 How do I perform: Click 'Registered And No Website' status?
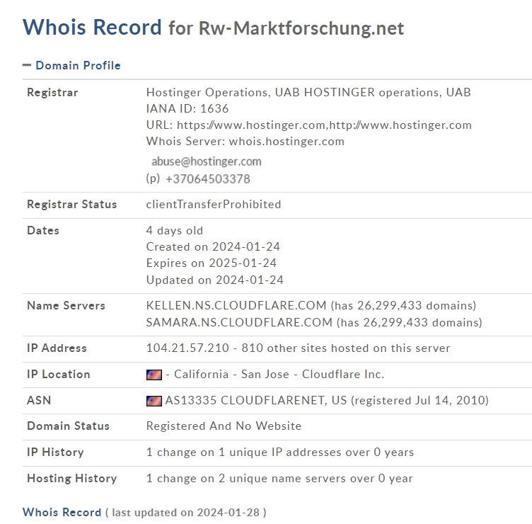click(x=224, y=426)
